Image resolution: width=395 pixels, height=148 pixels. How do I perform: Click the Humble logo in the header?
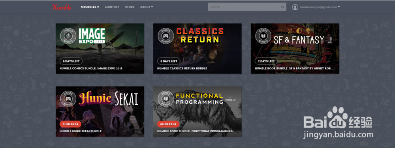62,7
